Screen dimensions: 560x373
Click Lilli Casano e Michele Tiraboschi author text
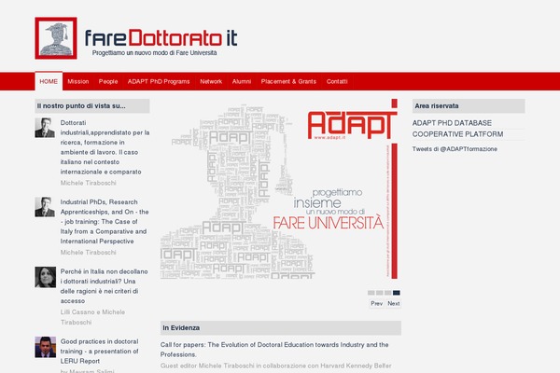pos(92,317)
